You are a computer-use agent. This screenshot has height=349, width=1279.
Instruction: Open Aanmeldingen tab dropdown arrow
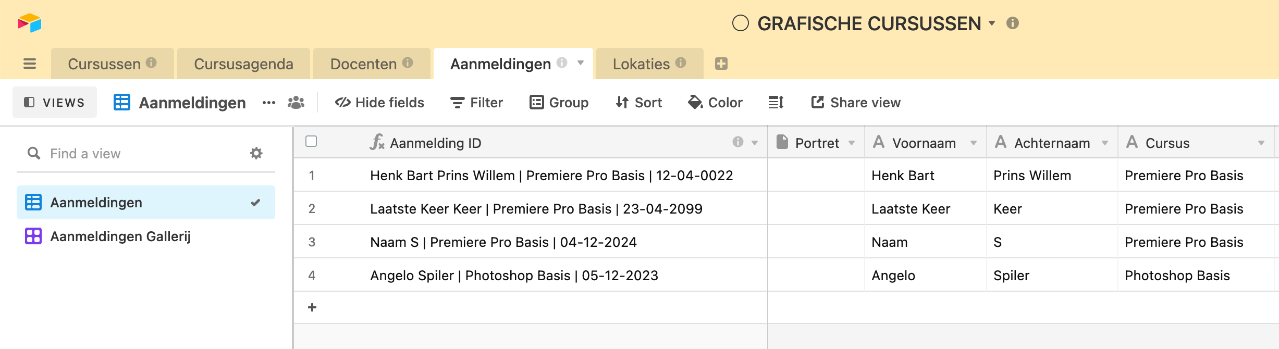(x=581, y=63)
